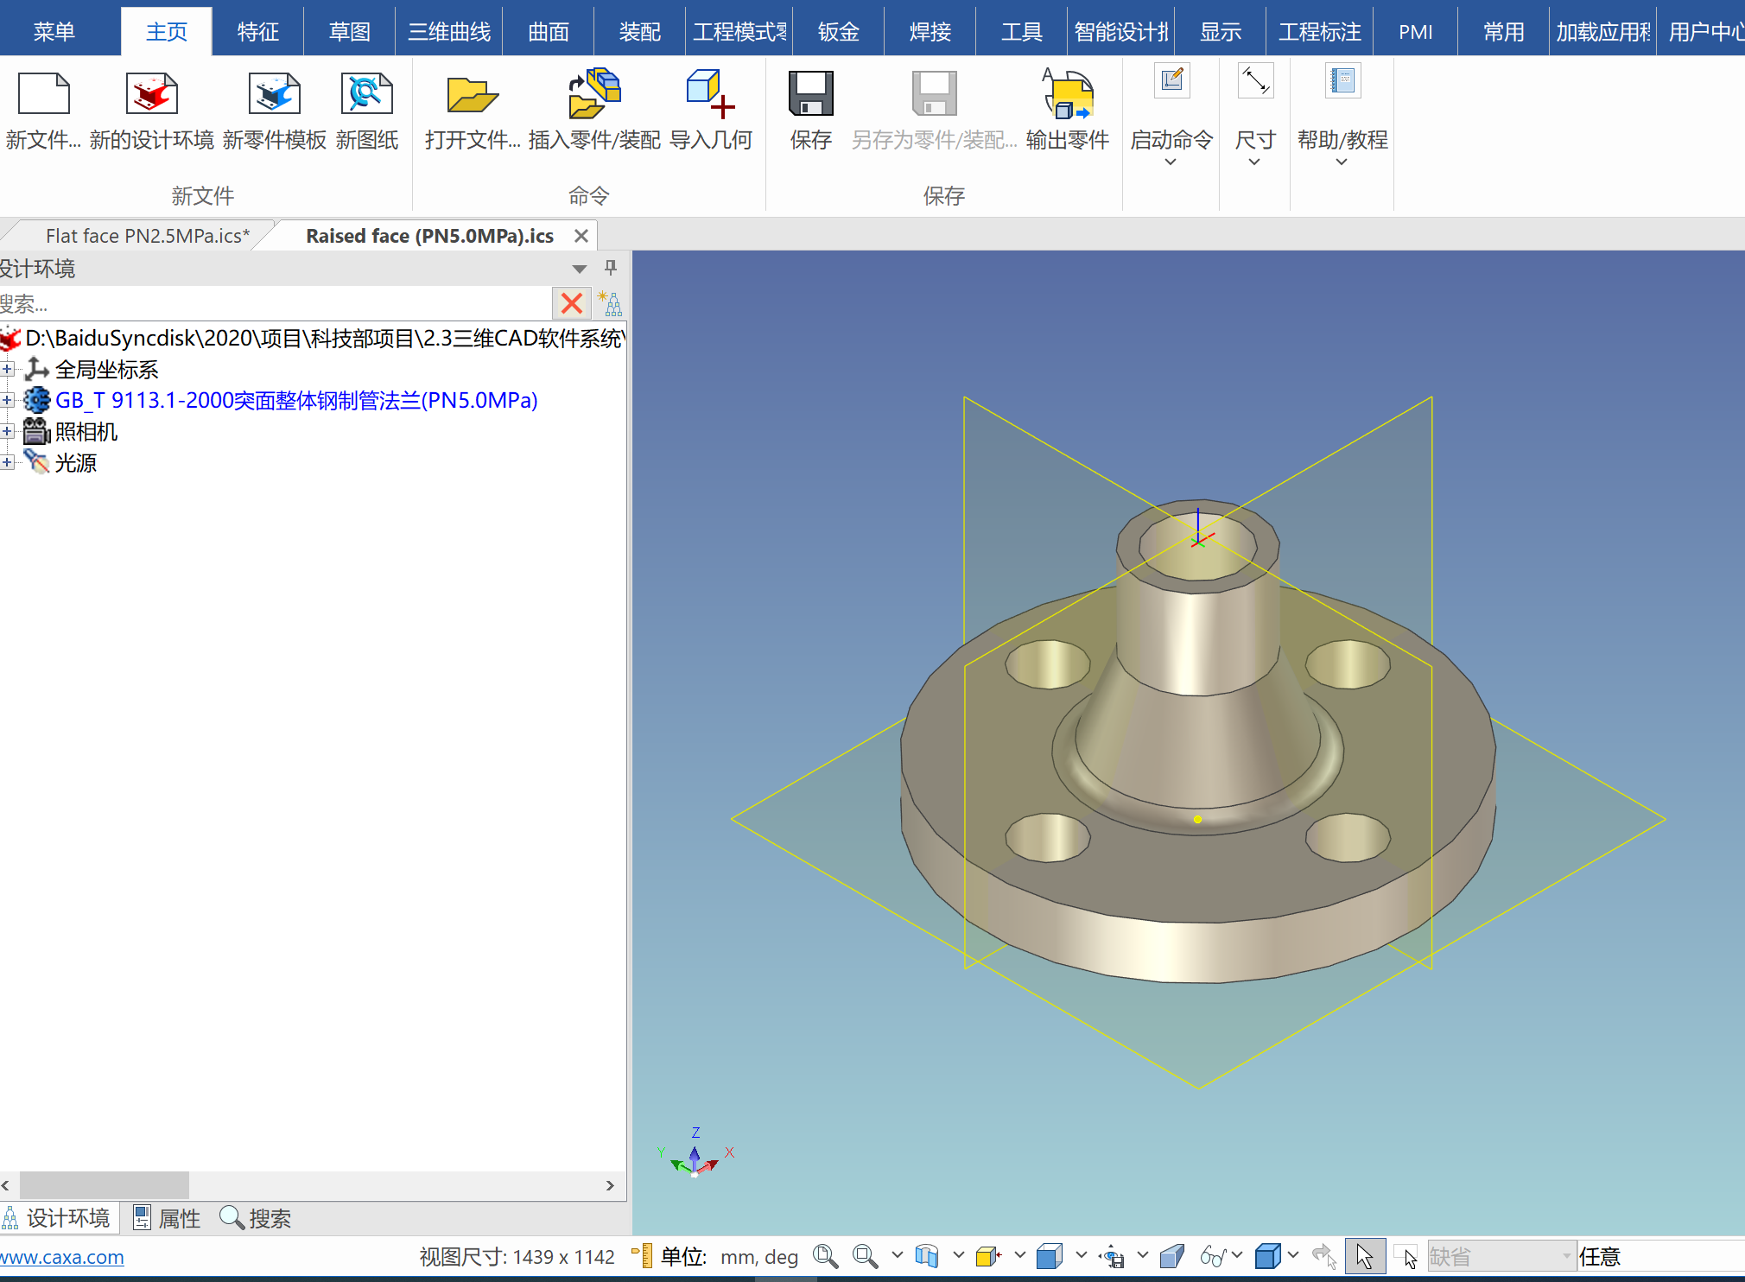Toggle the arrow selection mode button

(1364, 1256)
